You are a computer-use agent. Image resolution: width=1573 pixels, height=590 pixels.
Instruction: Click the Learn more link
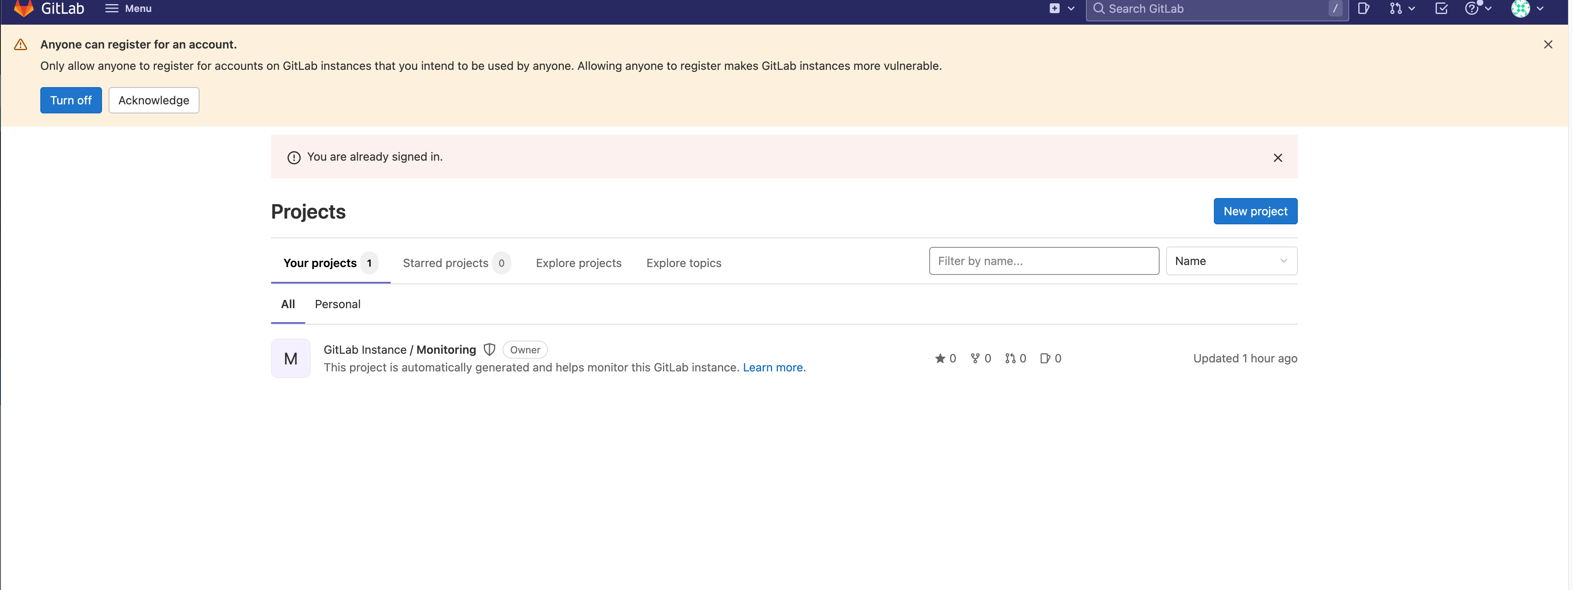pyautogui.click(x=772, y=367)
